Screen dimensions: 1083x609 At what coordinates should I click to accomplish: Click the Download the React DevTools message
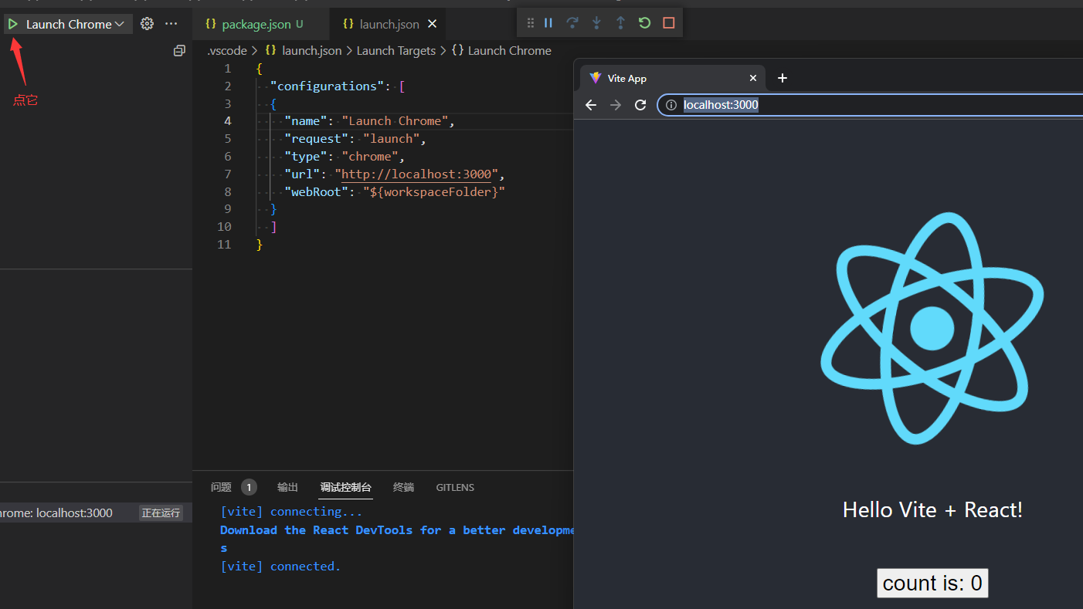pyautogui.click(x=397, y=530)
